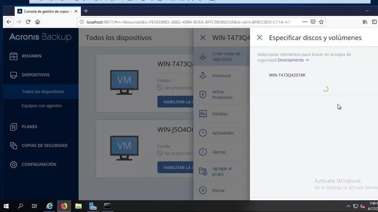Close the Consola de gestión tab
The image size is (378, 212).
point(76,11)
